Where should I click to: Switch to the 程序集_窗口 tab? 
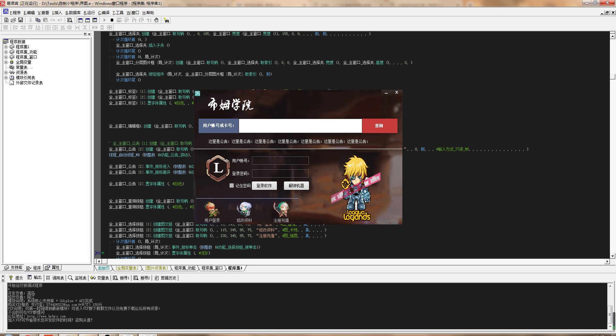(x=212, y=268)
